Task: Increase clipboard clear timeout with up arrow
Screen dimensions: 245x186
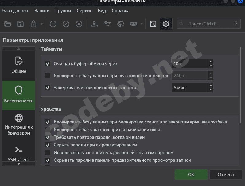Action: [x=211, y=61]
